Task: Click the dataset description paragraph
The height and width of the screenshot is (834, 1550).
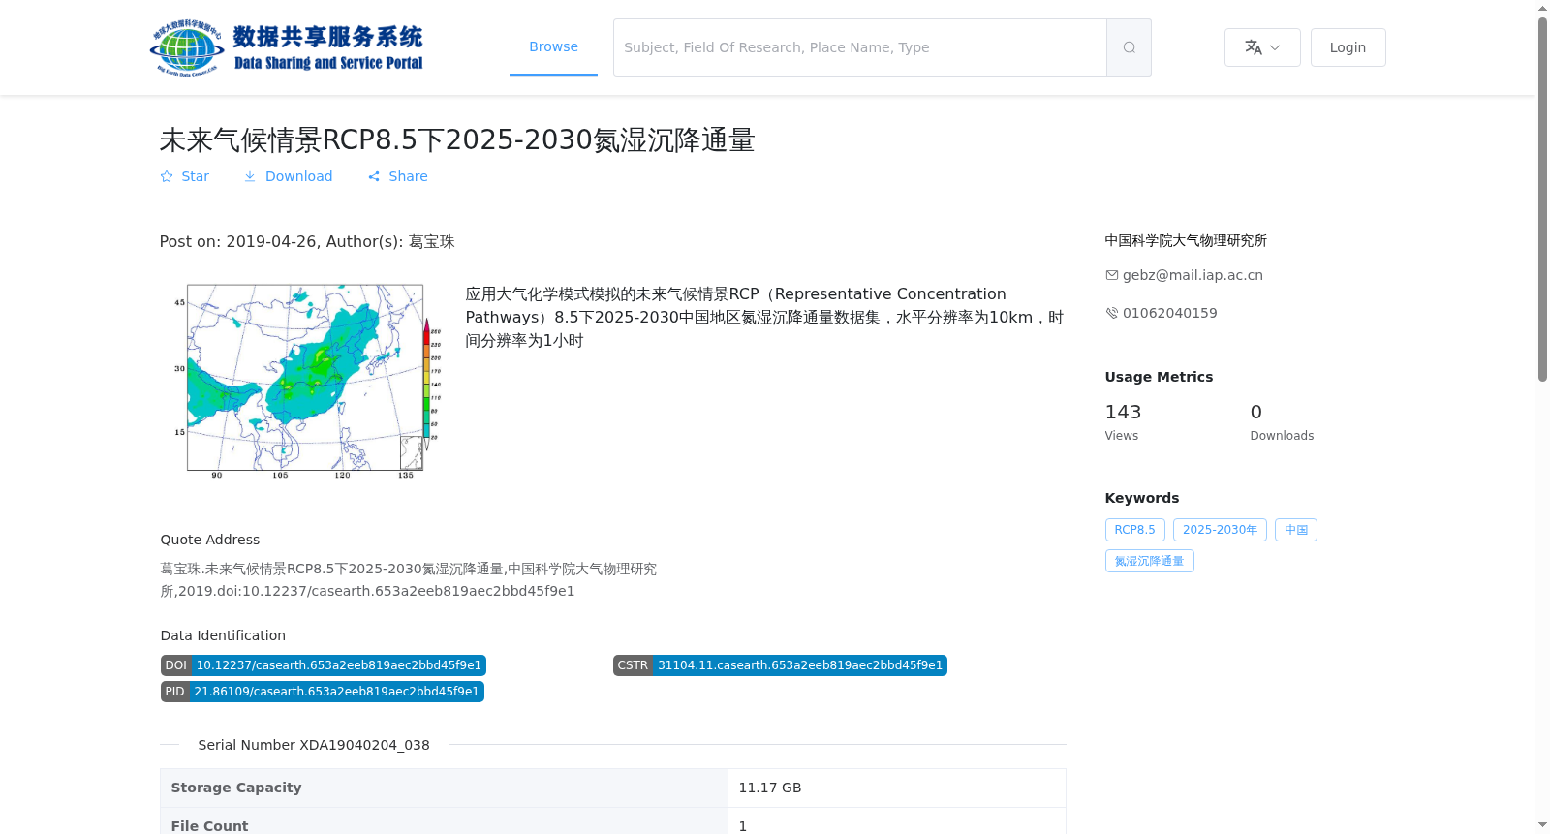Action: tap(764, 318)
